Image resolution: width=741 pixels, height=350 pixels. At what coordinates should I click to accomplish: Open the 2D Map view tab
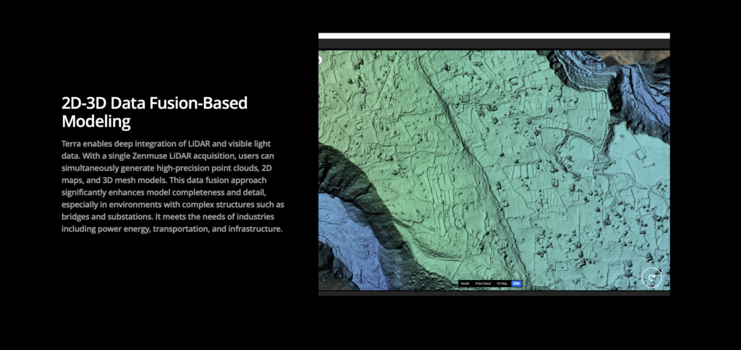pos(501,283)
